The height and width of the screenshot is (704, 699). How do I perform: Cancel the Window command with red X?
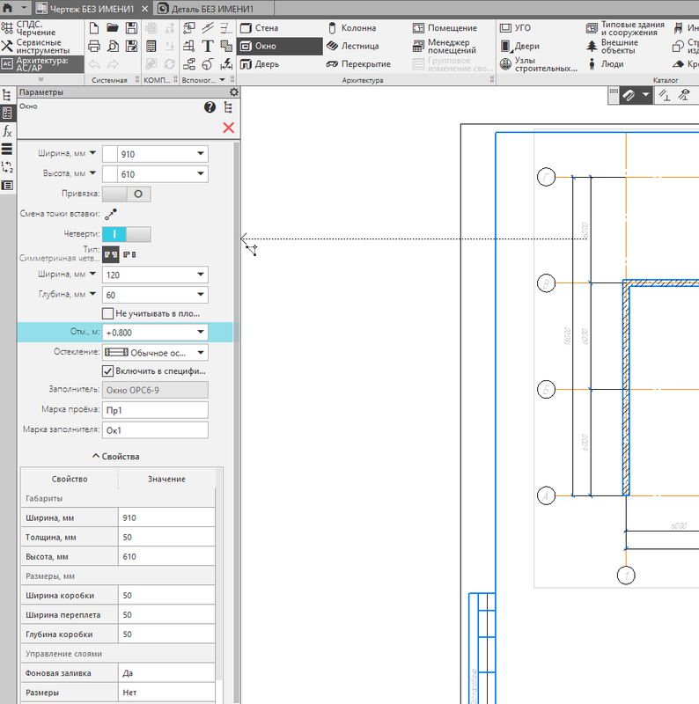point(228,128)
